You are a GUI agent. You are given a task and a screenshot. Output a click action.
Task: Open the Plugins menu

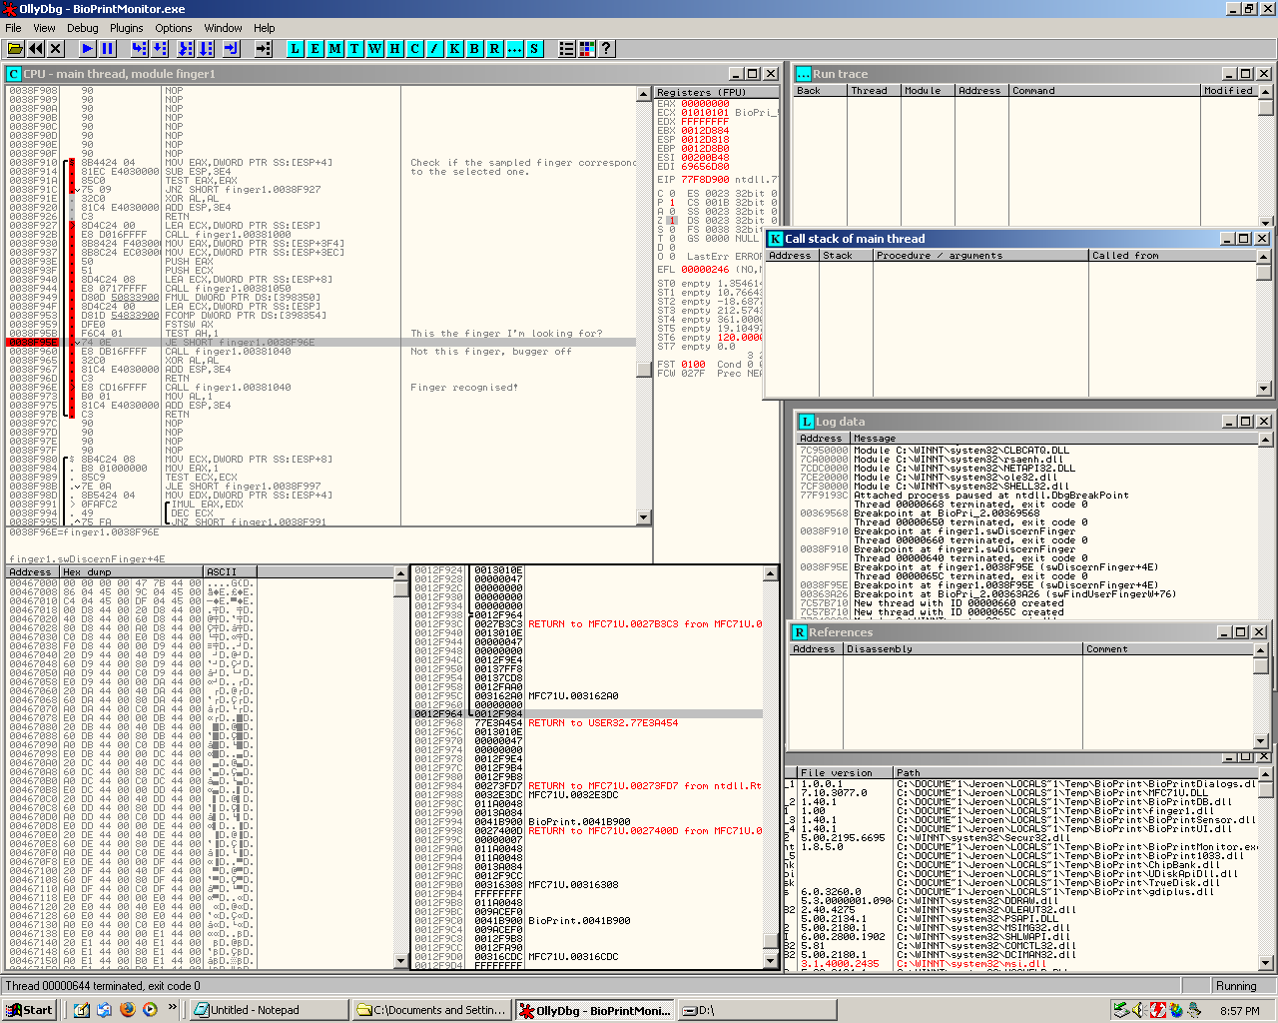coord(127,28)
